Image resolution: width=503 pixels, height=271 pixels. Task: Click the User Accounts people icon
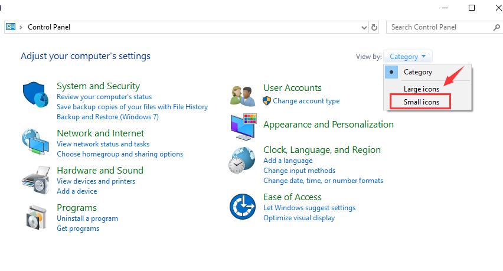(242, 96)
